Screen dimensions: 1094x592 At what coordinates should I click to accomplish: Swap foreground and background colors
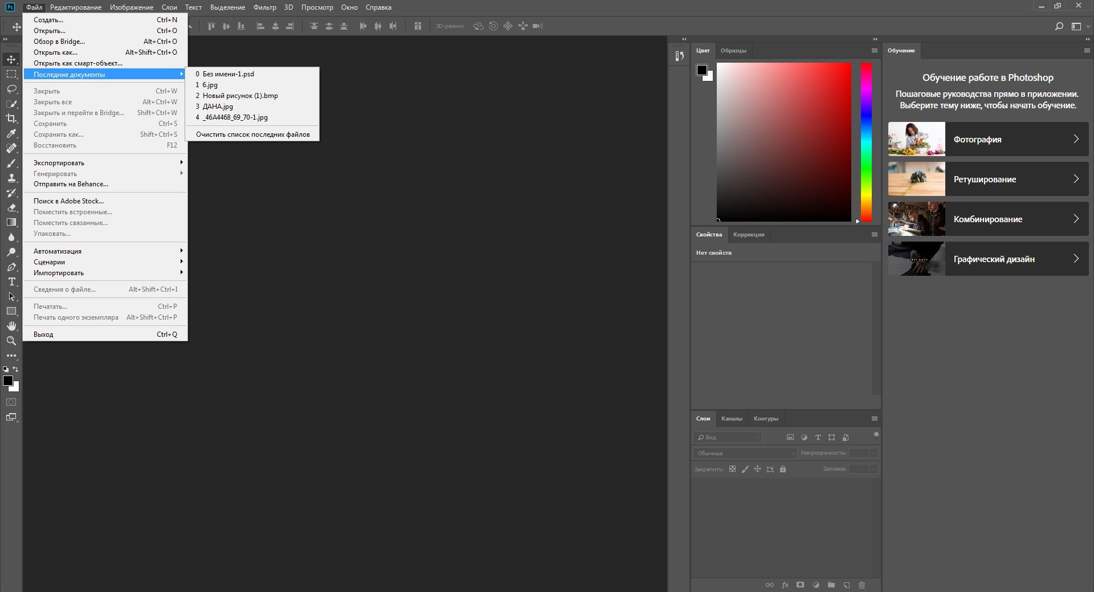pyautogui.click(x=16, y=369)
